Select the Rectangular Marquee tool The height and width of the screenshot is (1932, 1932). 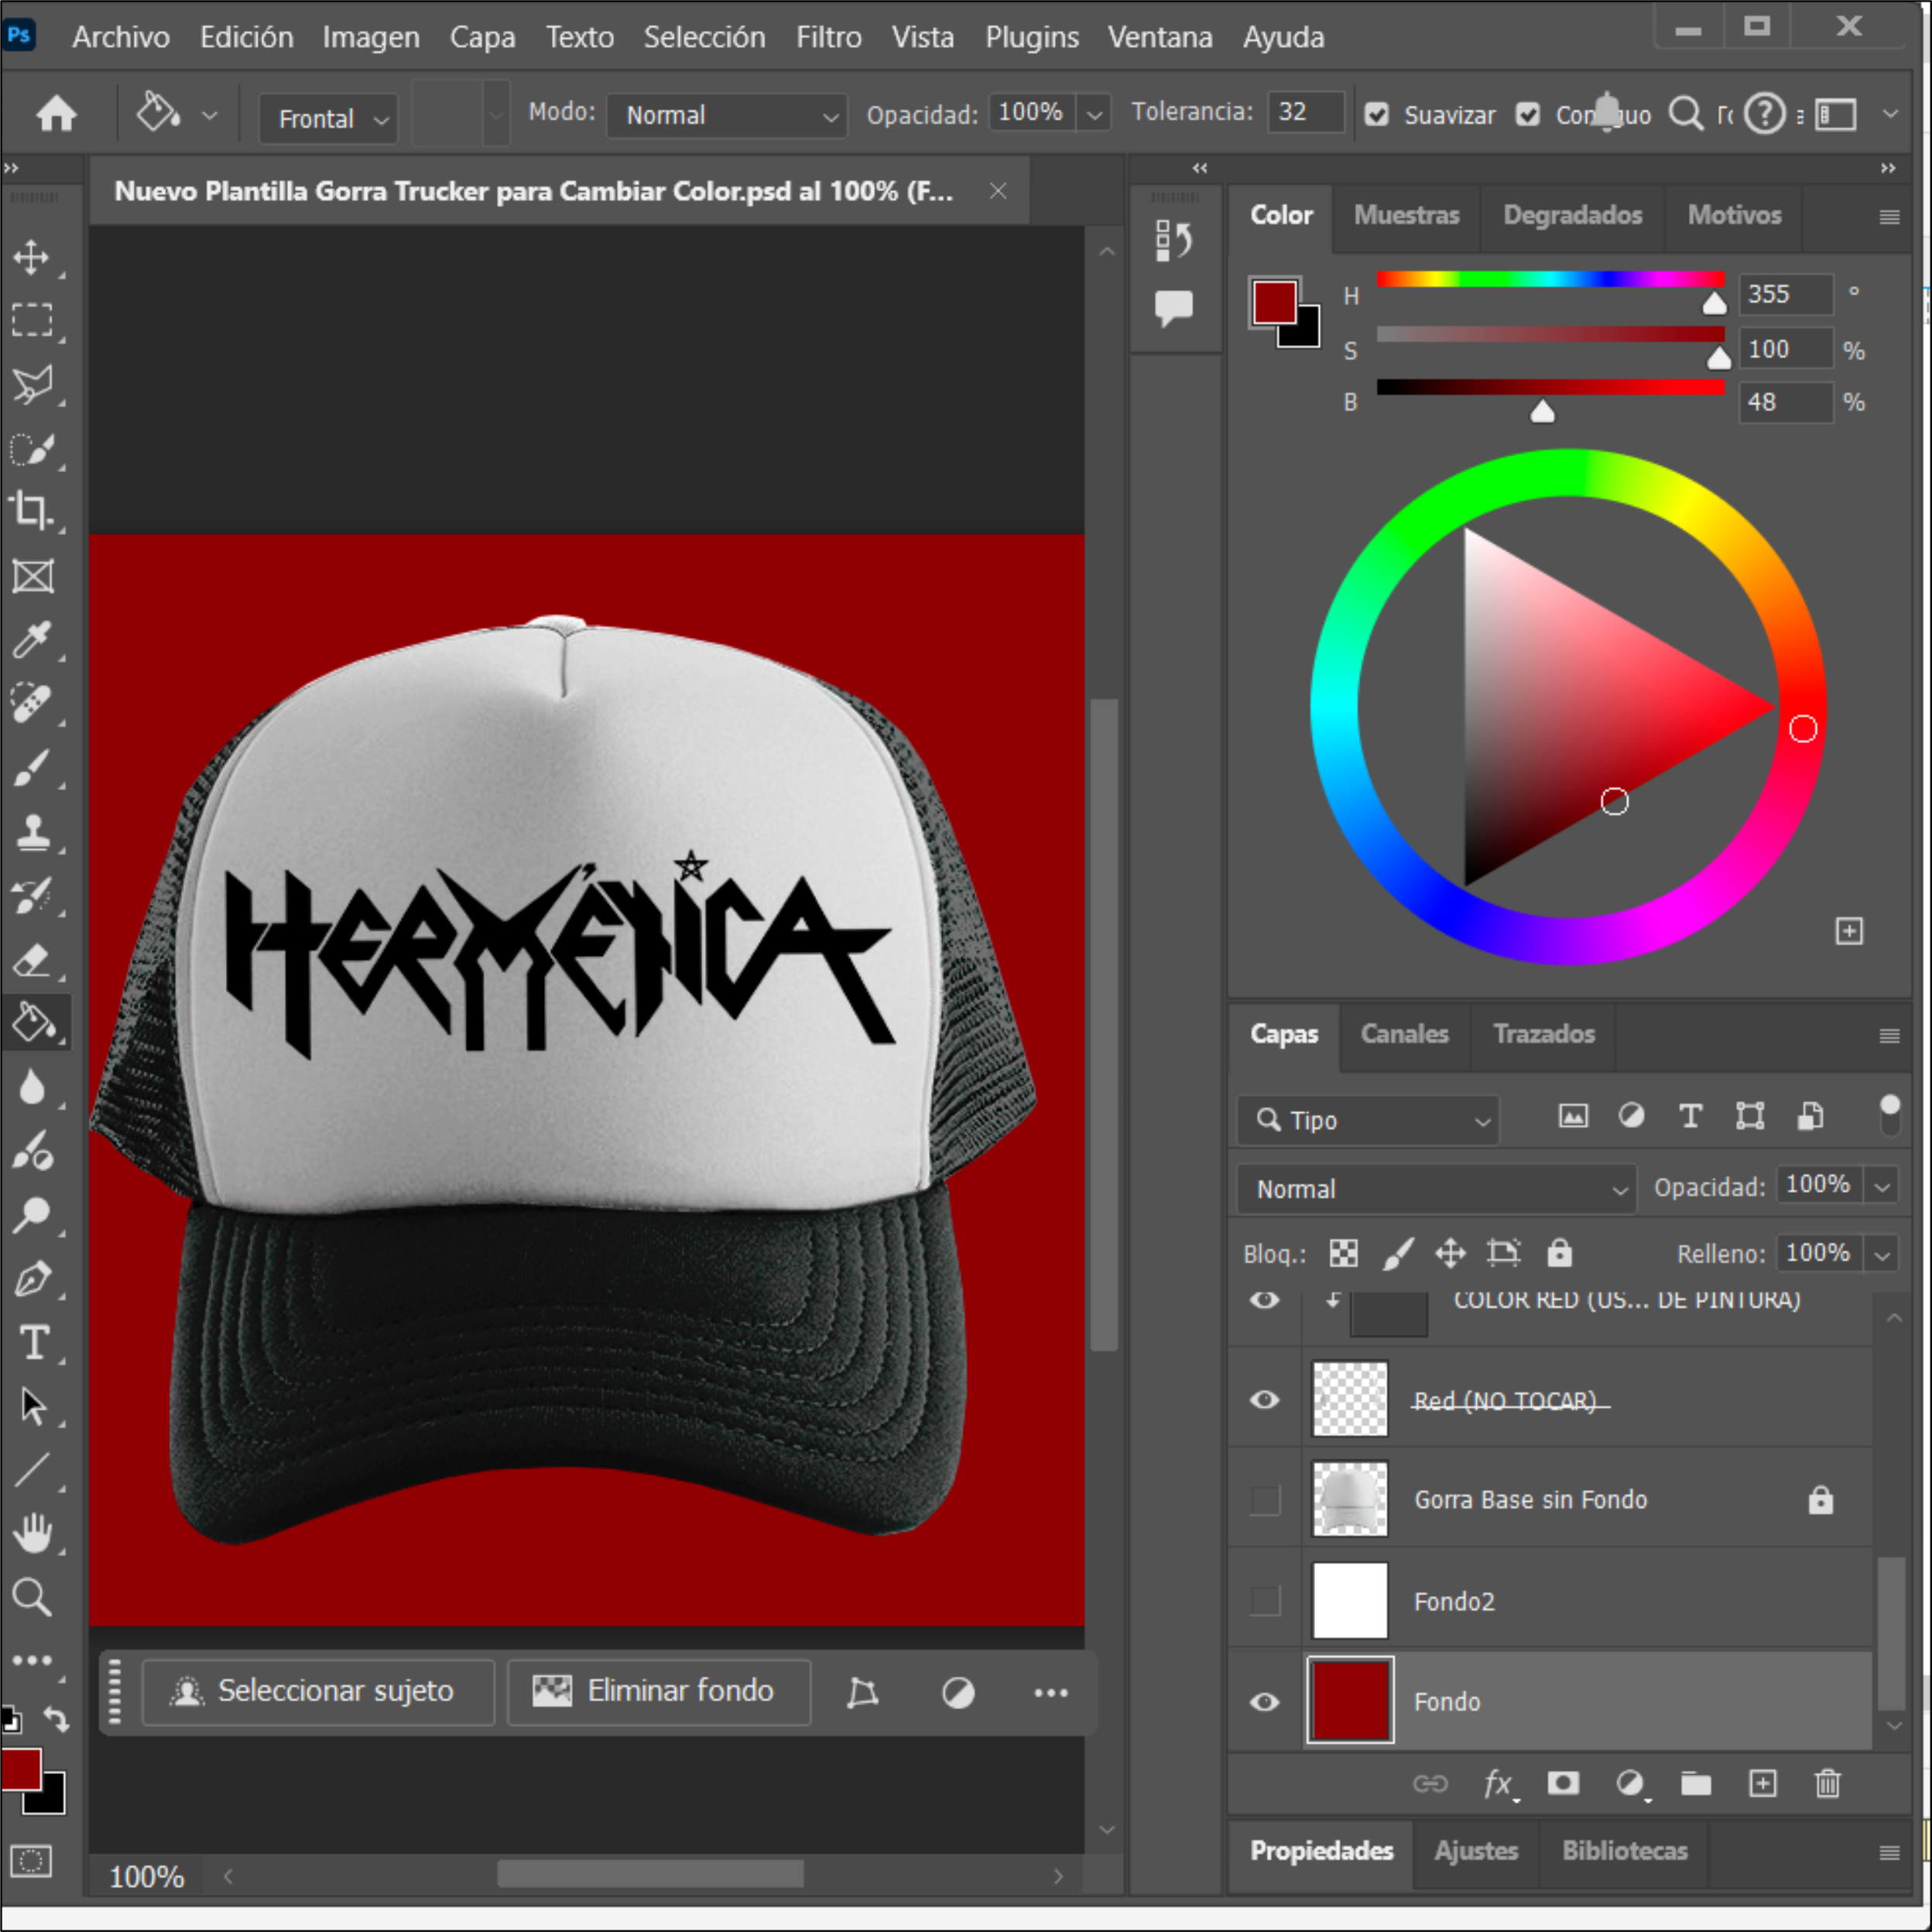(x=32, y=320)
